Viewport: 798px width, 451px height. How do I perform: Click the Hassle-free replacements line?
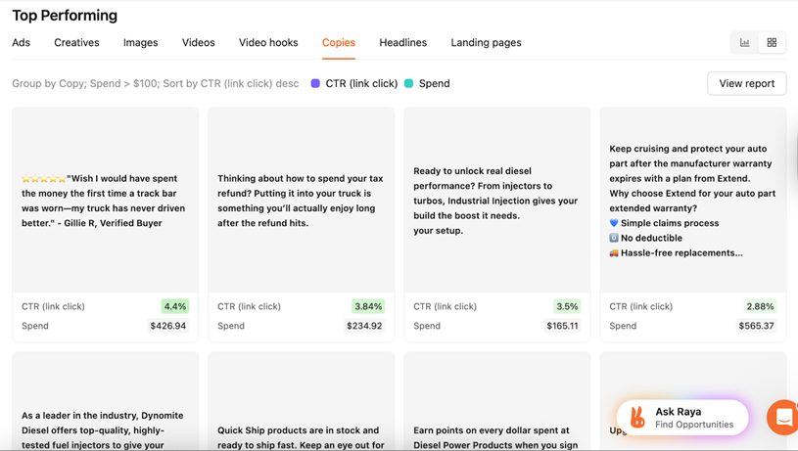pos(676,252)
